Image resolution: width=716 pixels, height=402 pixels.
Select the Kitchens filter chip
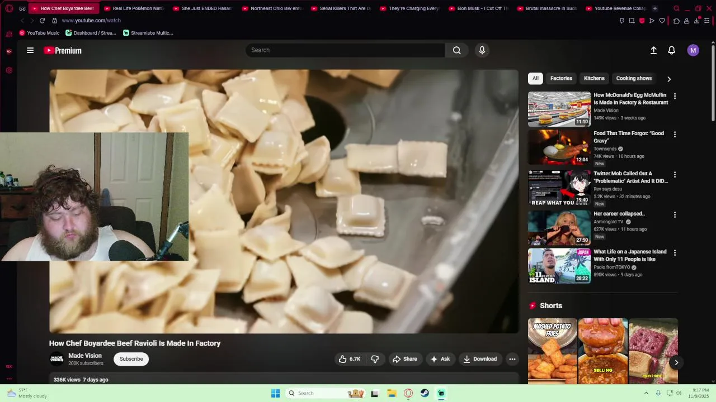[594, 78]
